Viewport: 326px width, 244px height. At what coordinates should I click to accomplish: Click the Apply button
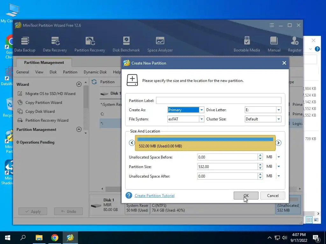33,211
